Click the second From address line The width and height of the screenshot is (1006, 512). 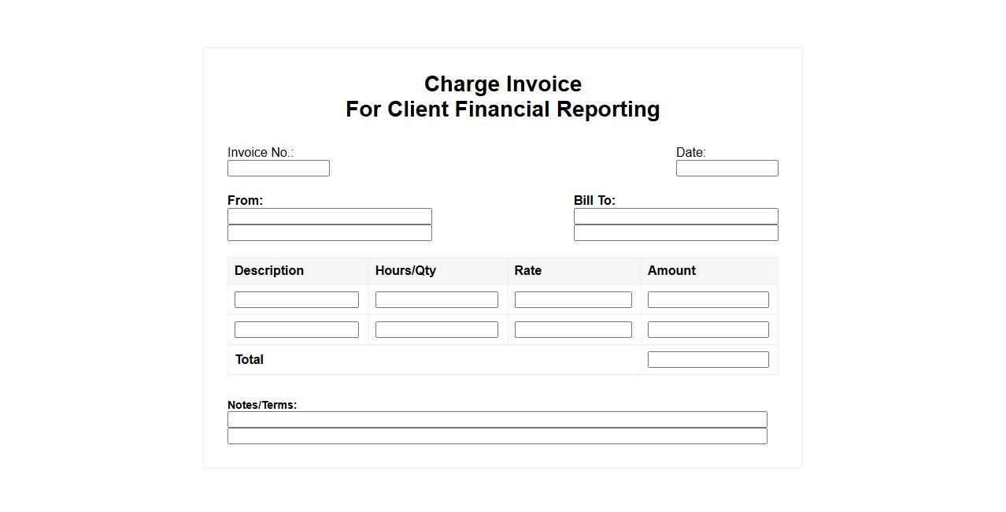coord(329,233)
